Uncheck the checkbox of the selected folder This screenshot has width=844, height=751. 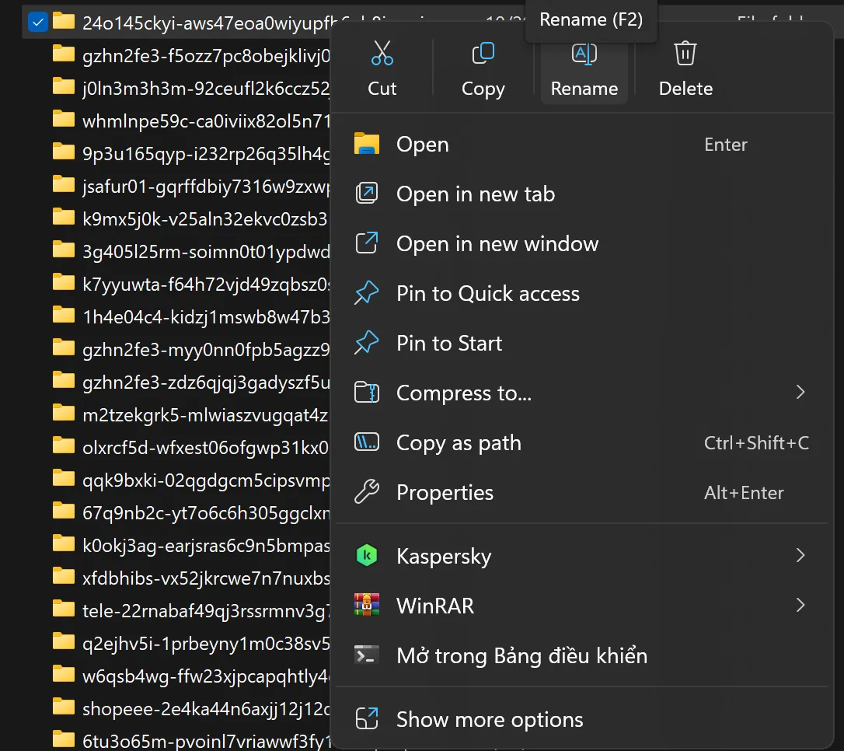(x=37, y=23)
